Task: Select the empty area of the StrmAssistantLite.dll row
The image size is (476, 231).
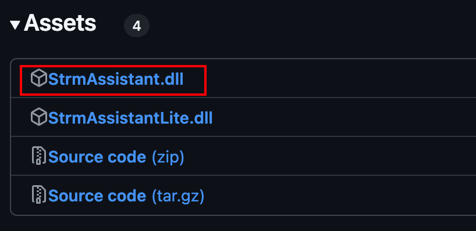Action: (344, 117)
